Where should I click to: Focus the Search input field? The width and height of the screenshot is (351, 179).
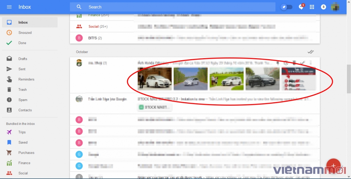(172, 7)
